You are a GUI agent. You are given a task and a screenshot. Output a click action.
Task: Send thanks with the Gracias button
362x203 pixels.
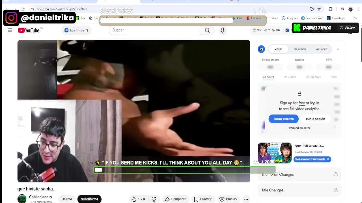point(228,199)
